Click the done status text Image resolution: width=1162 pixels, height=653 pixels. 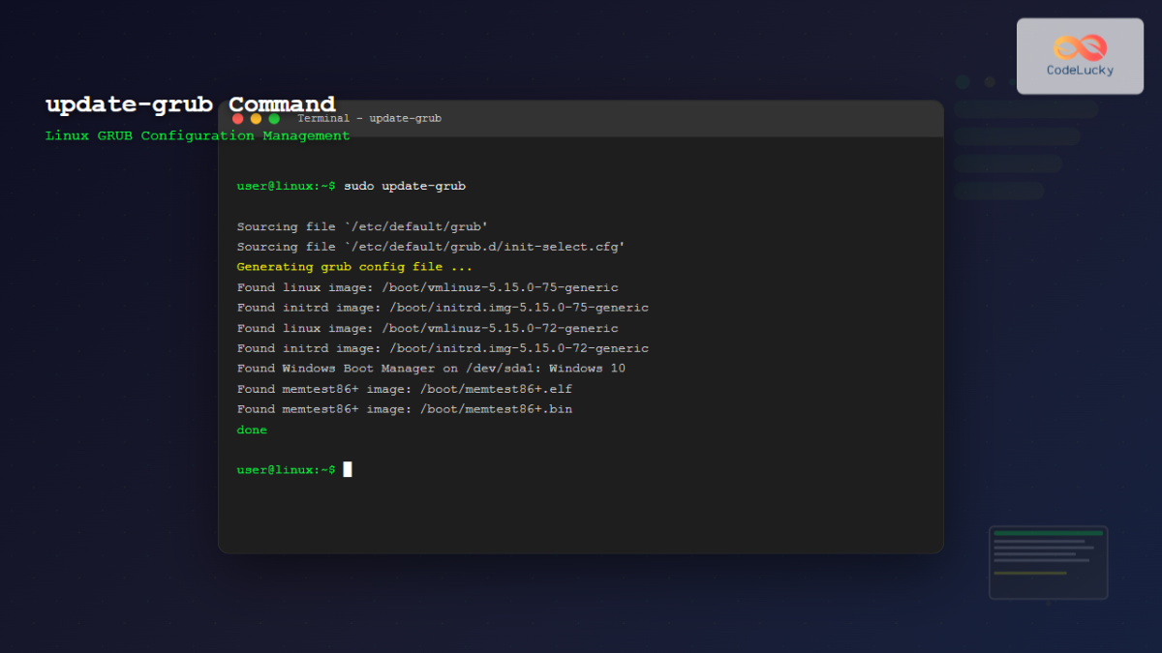(251, 430)
